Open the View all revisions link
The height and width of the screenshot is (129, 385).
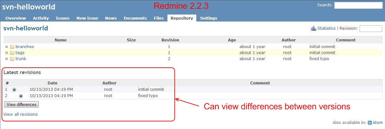click(x=21, y=114)
